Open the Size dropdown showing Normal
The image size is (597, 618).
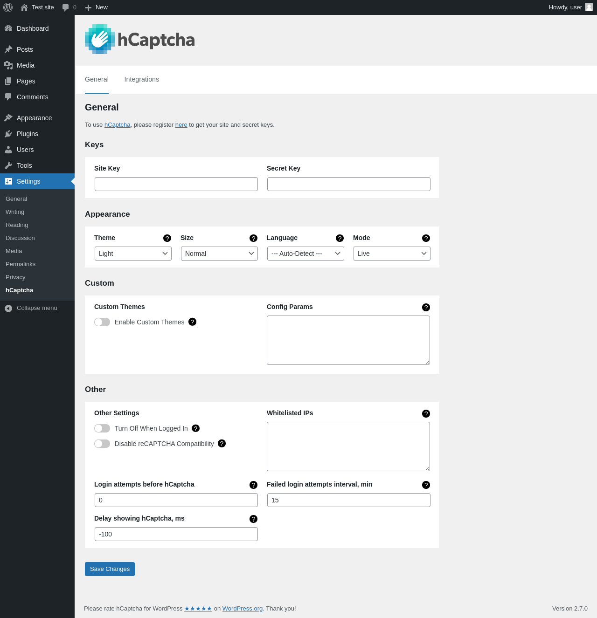click(219, 254)
